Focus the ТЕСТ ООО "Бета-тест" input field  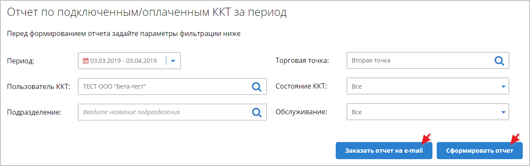point(172,86)
